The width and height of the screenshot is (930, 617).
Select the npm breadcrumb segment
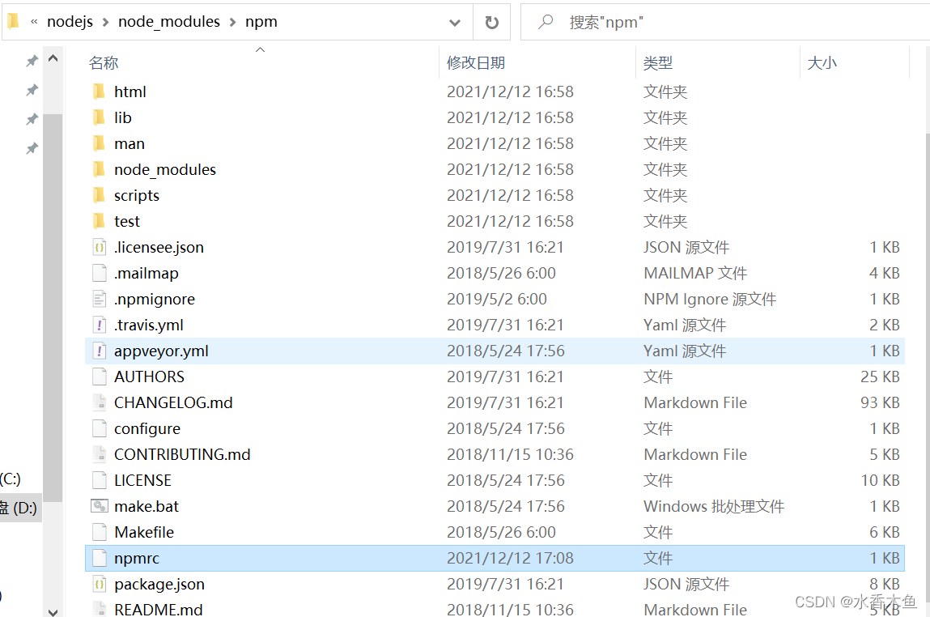[x=261, y=21]
